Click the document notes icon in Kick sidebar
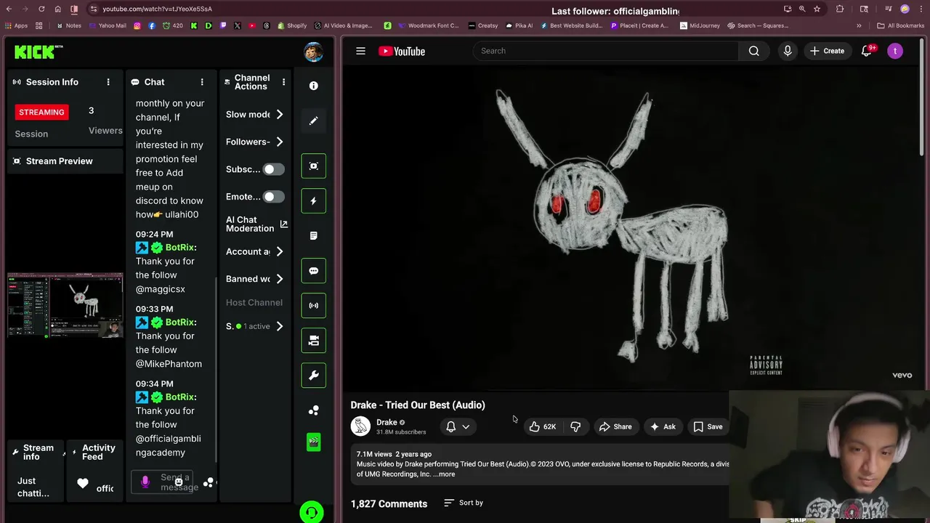The image size is (930, 523). 314,235
